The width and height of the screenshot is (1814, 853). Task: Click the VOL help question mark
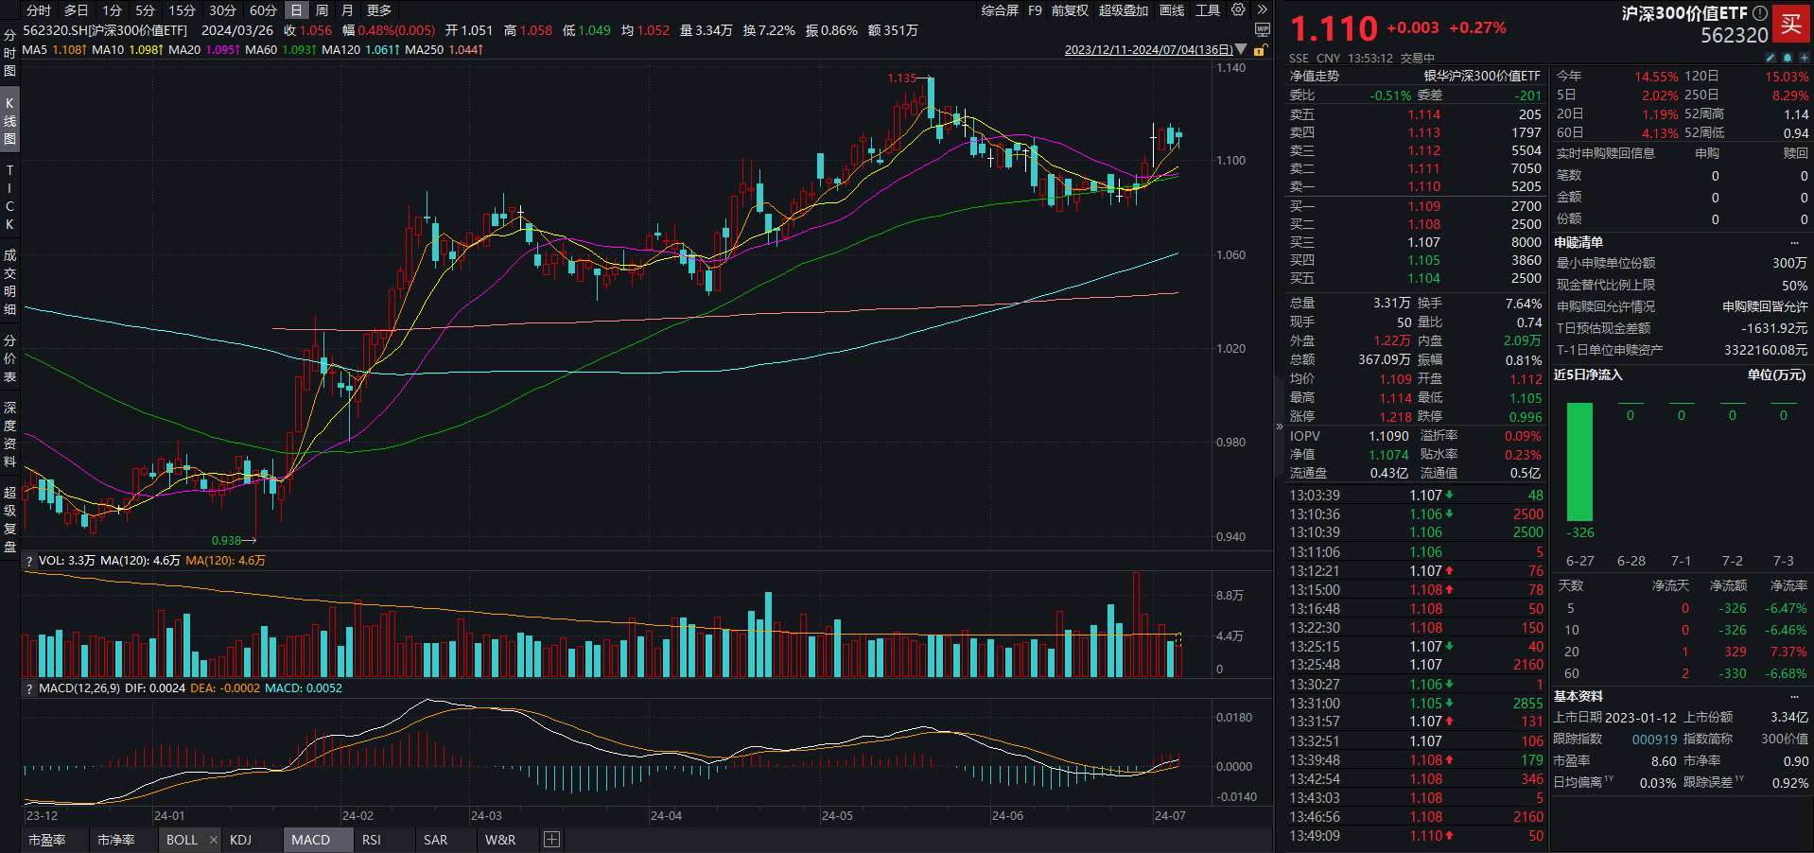click(29, 562)
